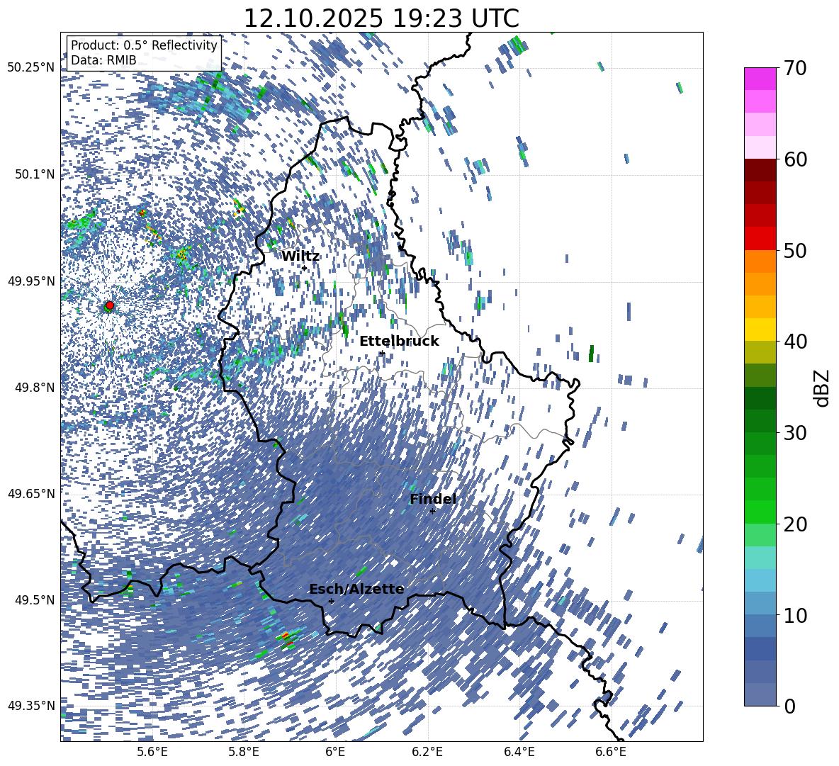Click the Wiltz location cross marker
Image resolution: width=839 pixels, height=766 pixels.
pos(304,268)
